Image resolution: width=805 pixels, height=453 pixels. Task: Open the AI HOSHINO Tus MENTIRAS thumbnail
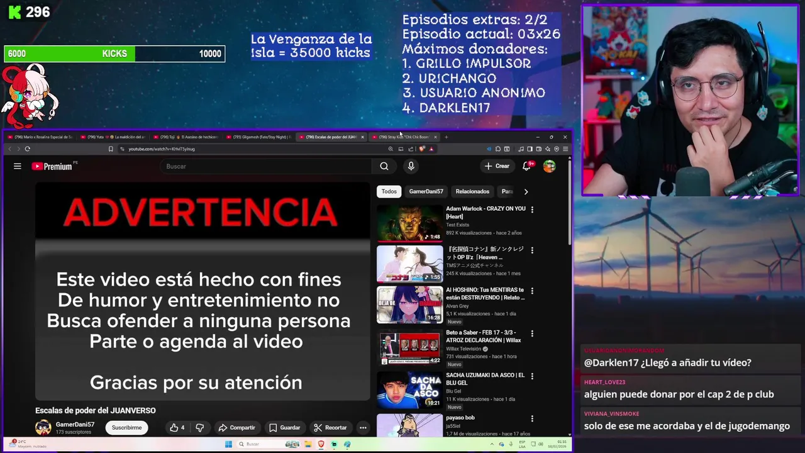click(409, 305)
